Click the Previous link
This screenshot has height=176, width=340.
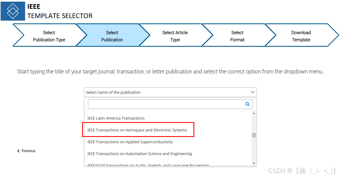(26, 151)
